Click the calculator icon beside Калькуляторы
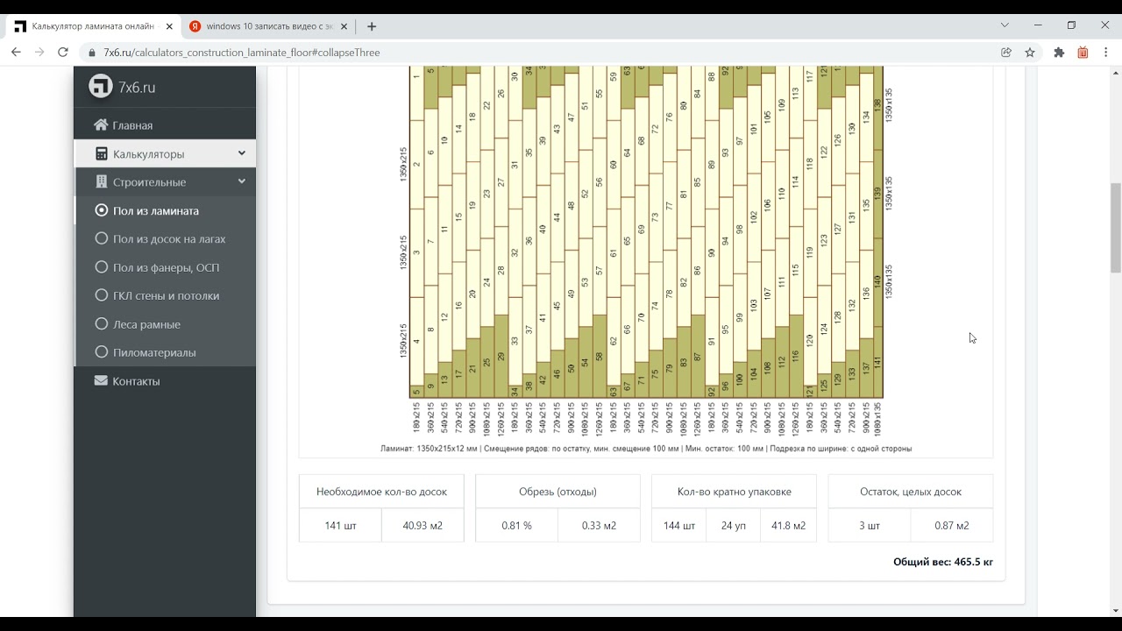 point(101,154)
